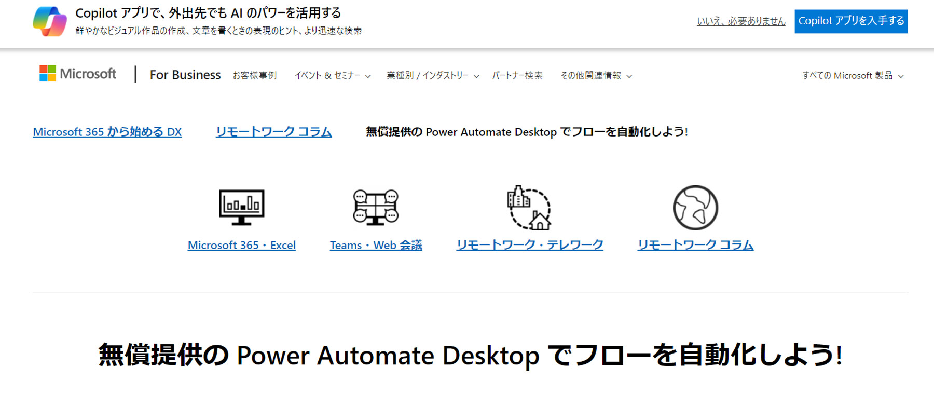Open the お客様事例 menu item

click(255, 75)
